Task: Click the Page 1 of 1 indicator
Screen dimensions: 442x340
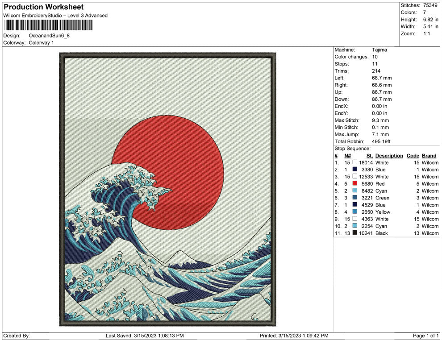Action: point(425,336)
